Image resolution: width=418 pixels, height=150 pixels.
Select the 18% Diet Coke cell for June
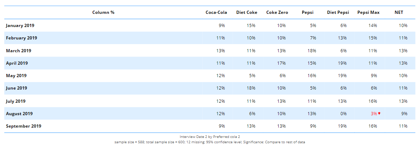click(x=251, y=88)
